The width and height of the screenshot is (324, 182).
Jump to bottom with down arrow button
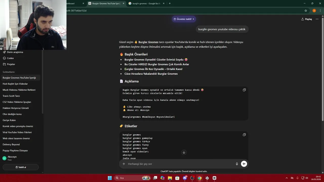click(x=184, y=152)
